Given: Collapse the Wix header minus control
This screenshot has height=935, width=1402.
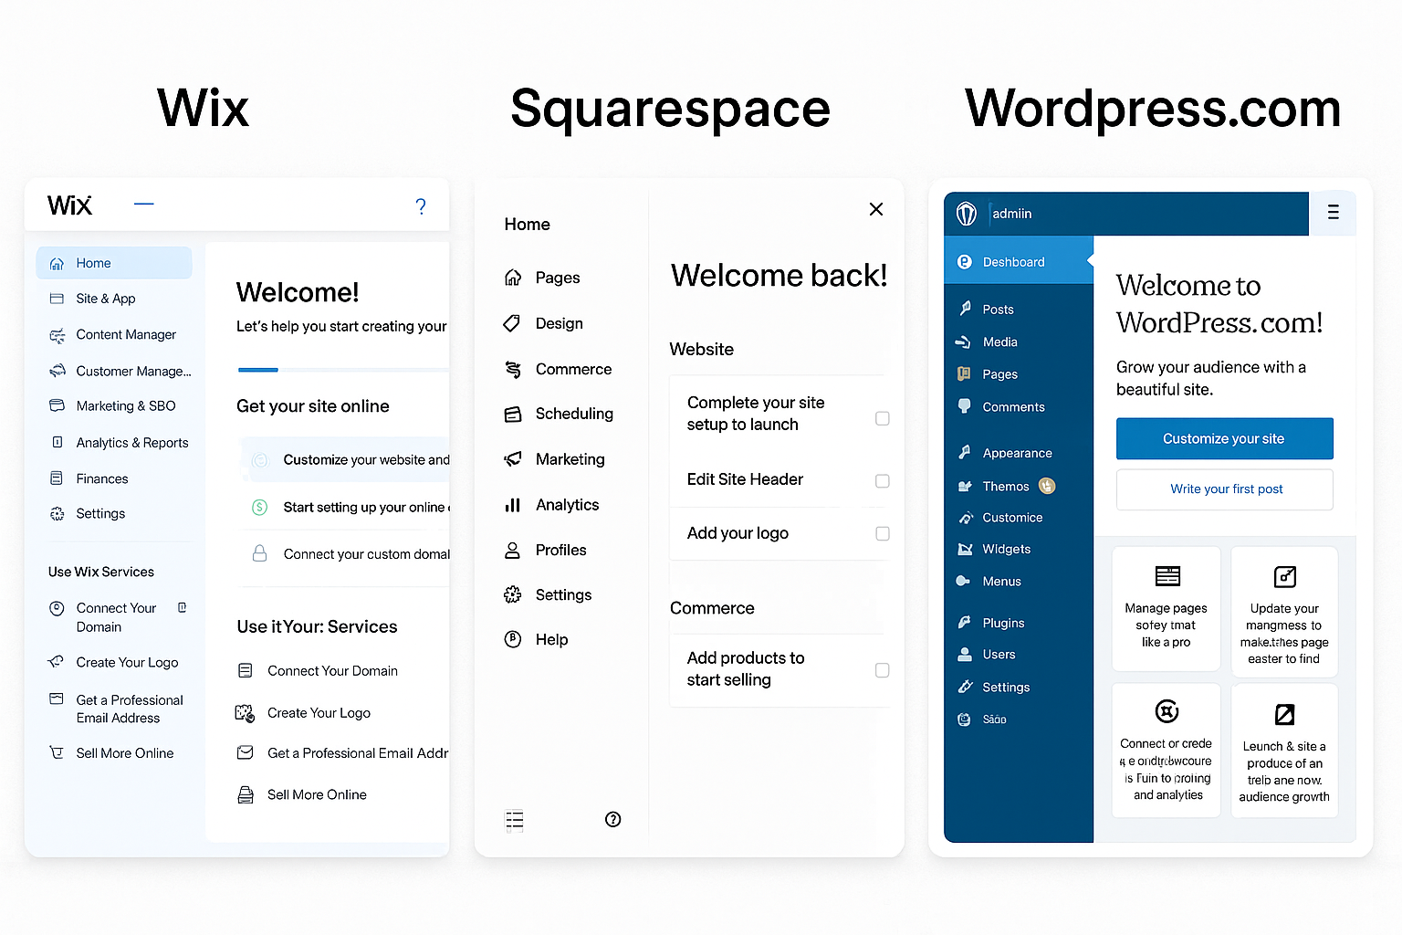Looking at the screenshot, I should pyautogui.click(x=144, y=204).
